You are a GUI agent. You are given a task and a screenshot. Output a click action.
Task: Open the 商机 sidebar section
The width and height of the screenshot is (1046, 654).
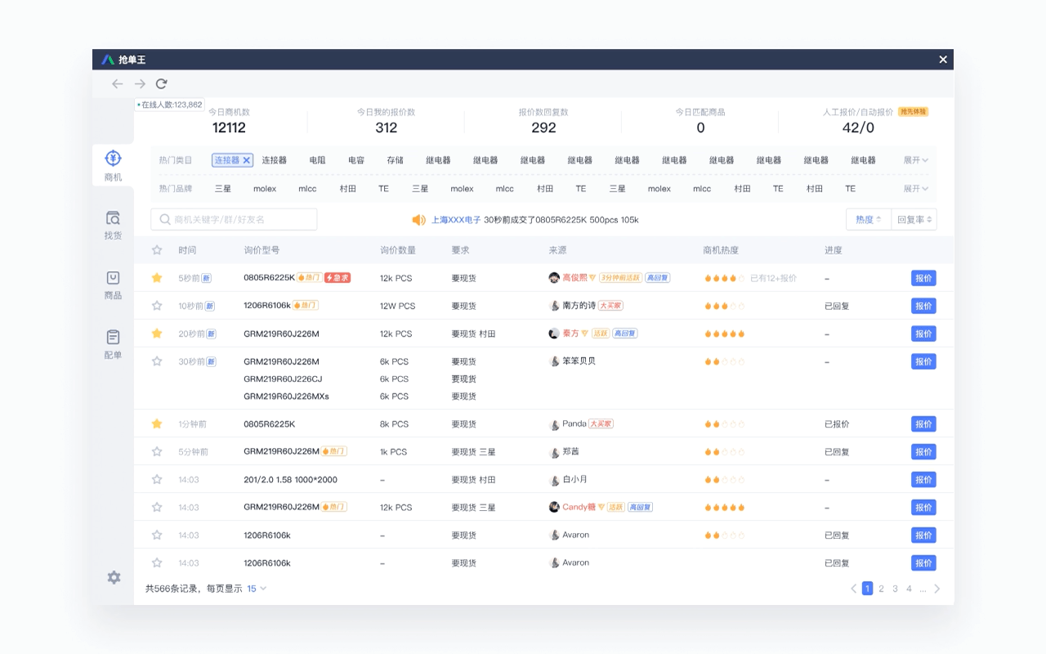point(113,165)
